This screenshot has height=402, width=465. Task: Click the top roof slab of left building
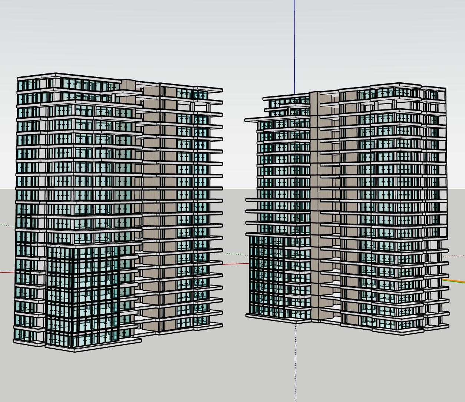56,76
